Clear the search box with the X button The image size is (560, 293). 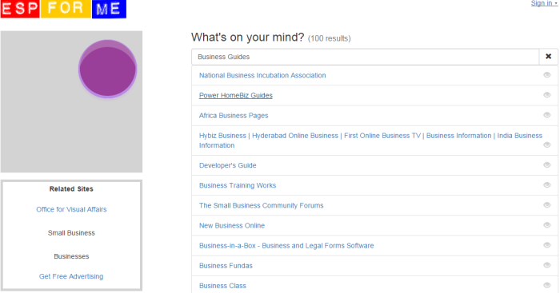pos(548,57)
